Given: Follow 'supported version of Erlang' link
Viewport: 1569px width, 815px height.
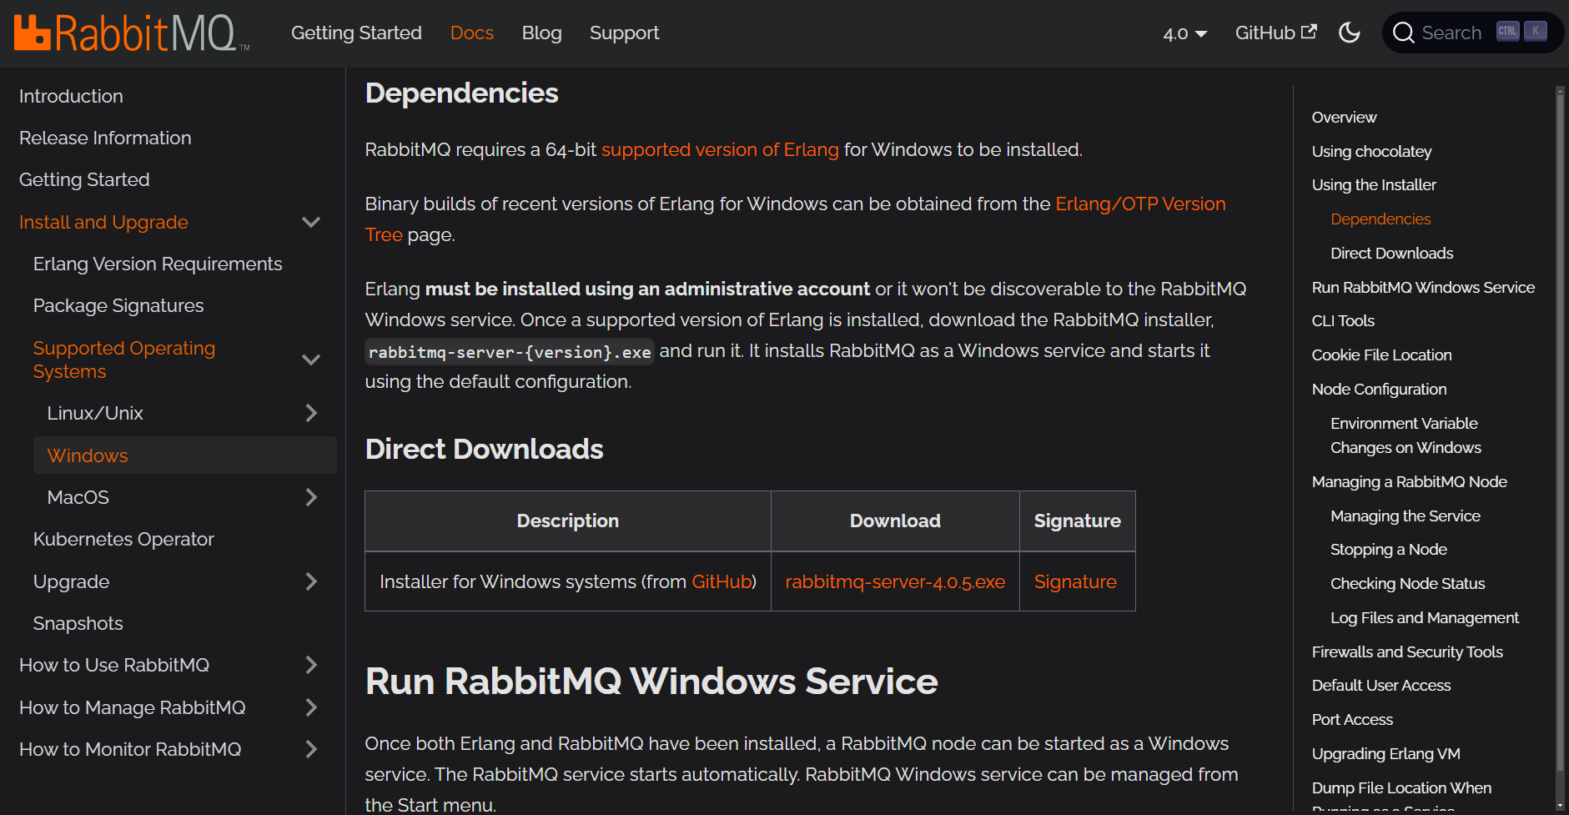Looking at the screenshot, I should click(x=720, y=149).
